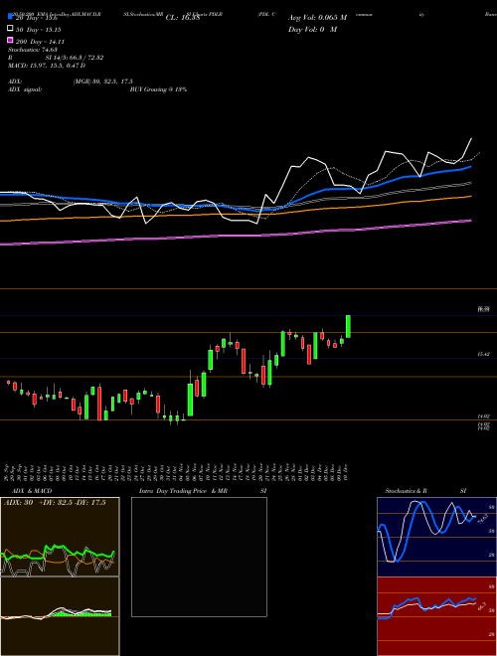
Task: Click the 'ADX signal:' label
Action: [x=25, y=89]
